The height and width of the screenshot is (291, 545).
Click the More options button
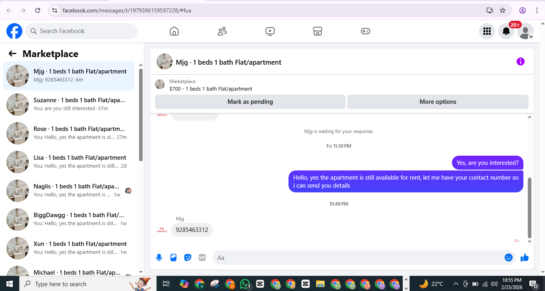point(438,102)
